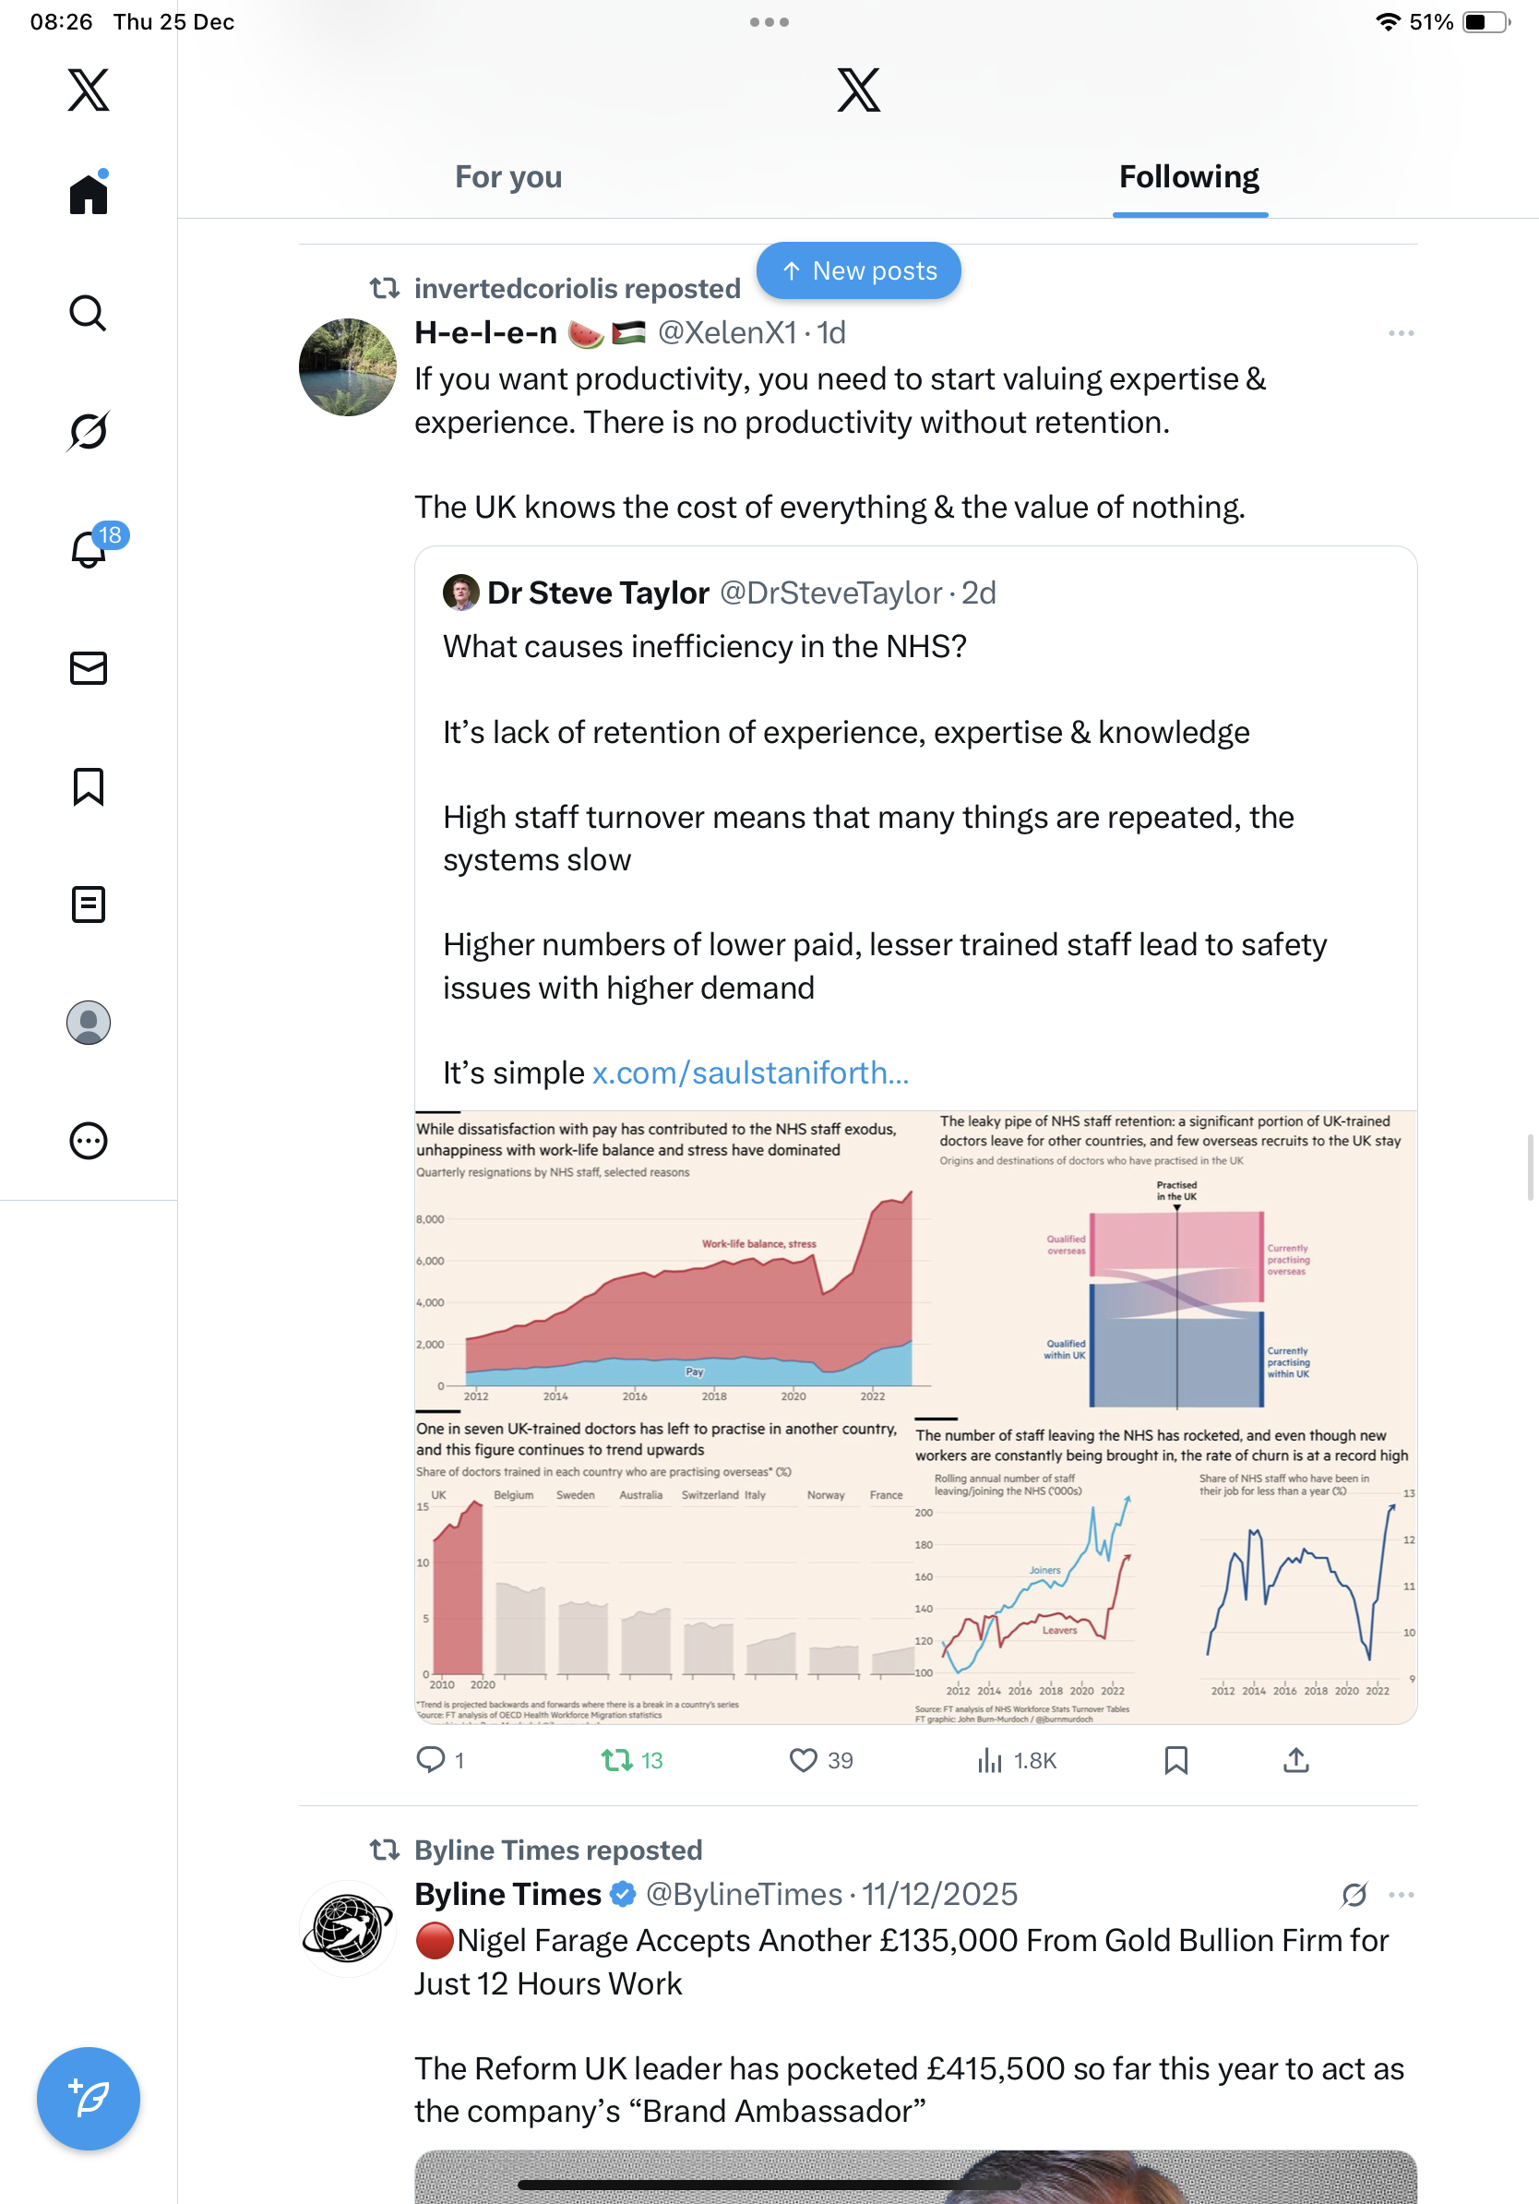1539x2204 pixels.
Task: Toggle like on H-e-l-e-n's post
Action: point(803,1759)
